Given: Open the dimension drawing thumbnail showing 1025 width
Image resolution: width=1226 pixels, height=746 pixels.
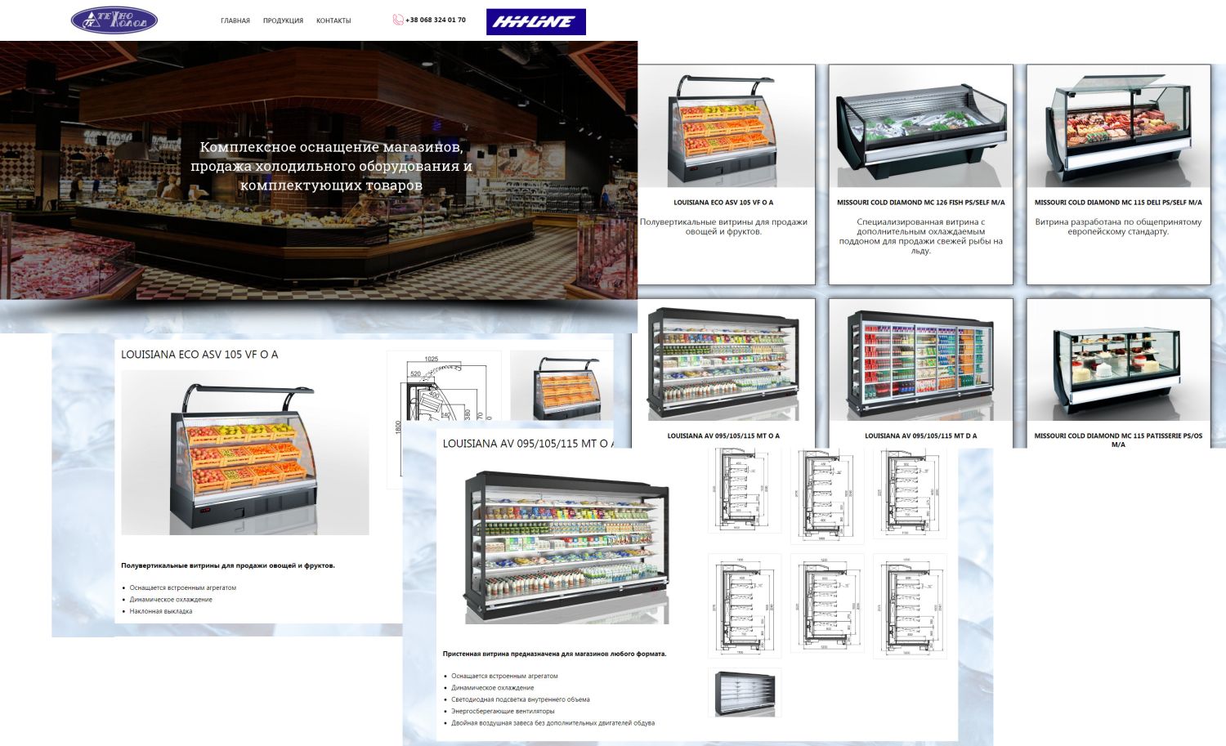Looking at the screenshot, I should pyautogui.click(x=443, y=388).
